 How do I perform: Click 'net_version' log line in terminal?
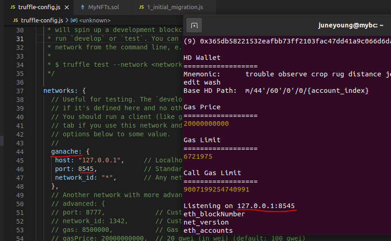[206, 222]
